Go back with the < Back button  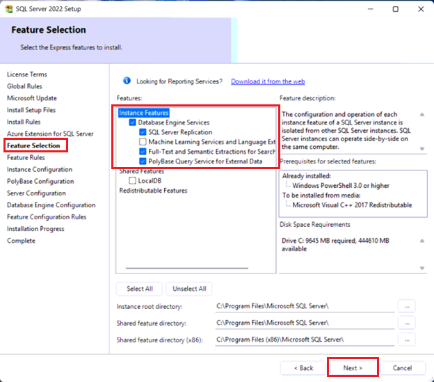(304, 368)
